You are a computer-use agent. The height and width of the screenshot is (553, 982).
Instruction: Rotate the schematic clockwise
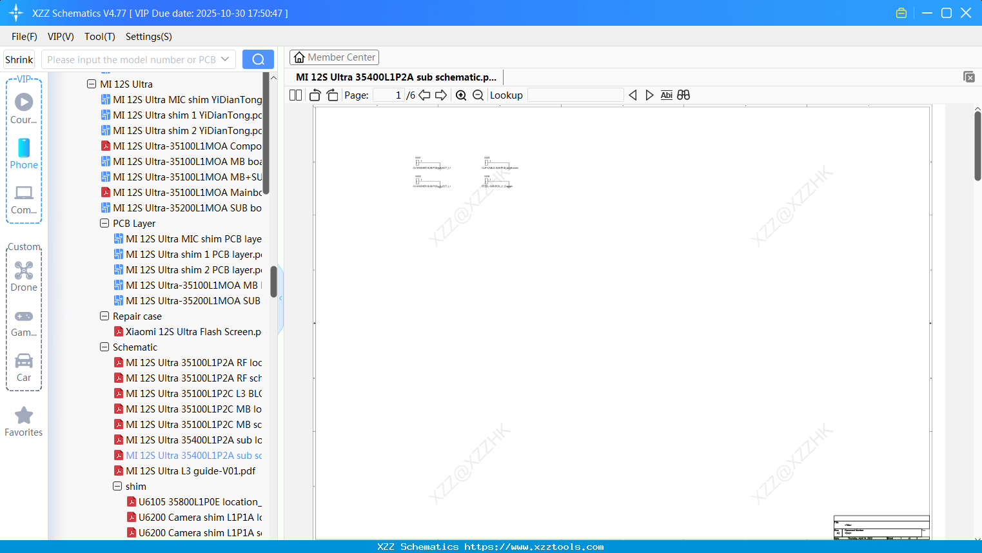(x=332, y=95)
